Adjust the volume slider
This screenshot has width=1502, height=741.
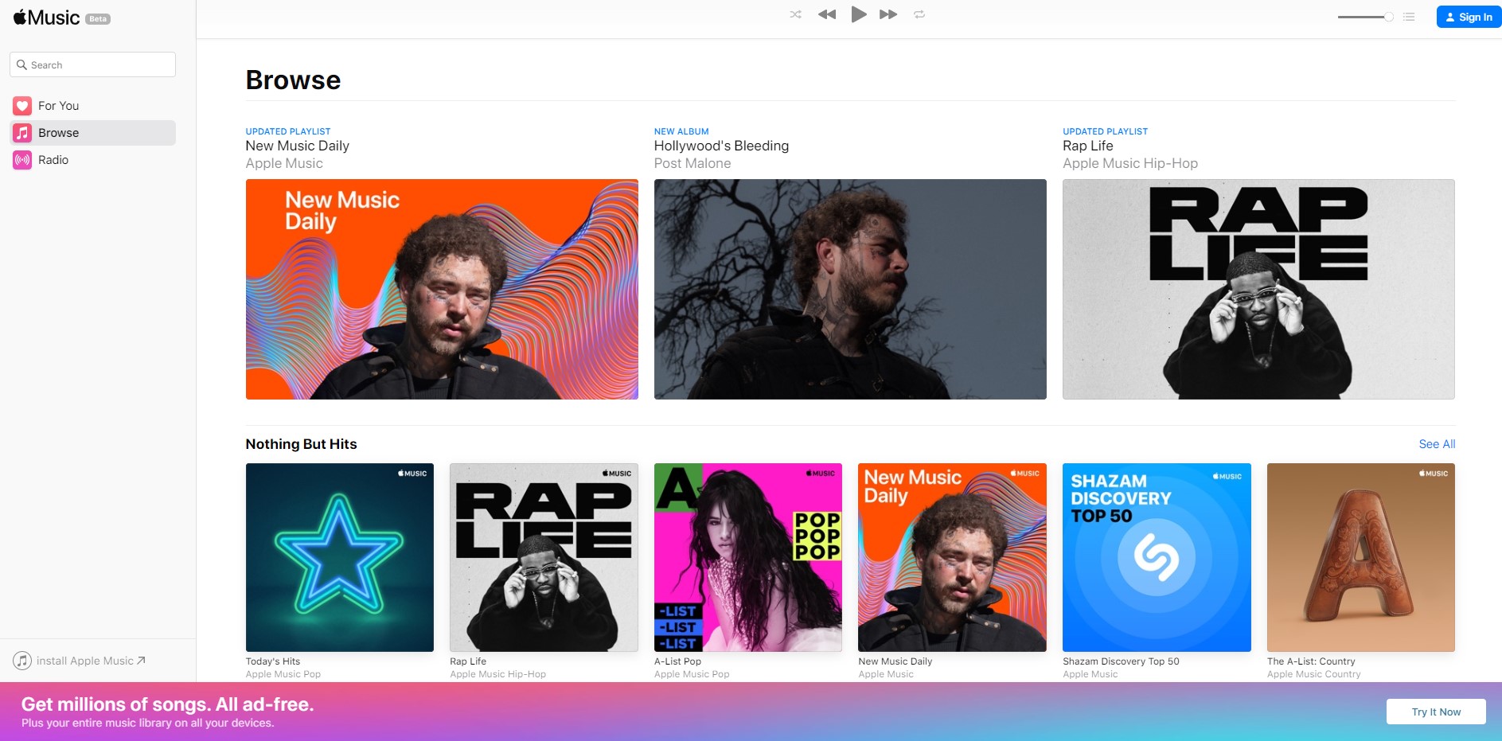point(1364,16)
